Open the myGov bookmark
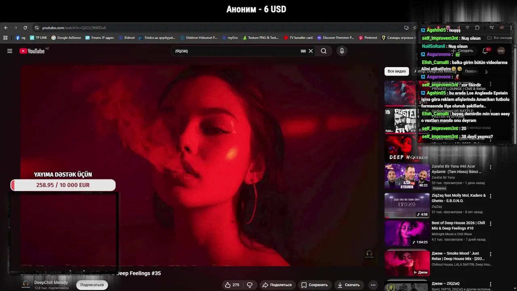 (230, 38)
